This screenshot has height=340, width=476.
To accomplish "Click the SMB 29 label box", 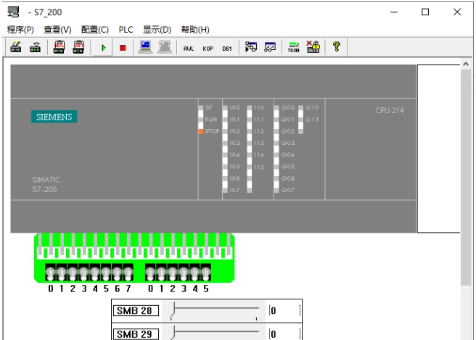I will (x=136, y=334).
